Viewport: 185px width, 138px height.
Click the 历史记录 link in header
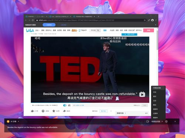pos(131,30)
